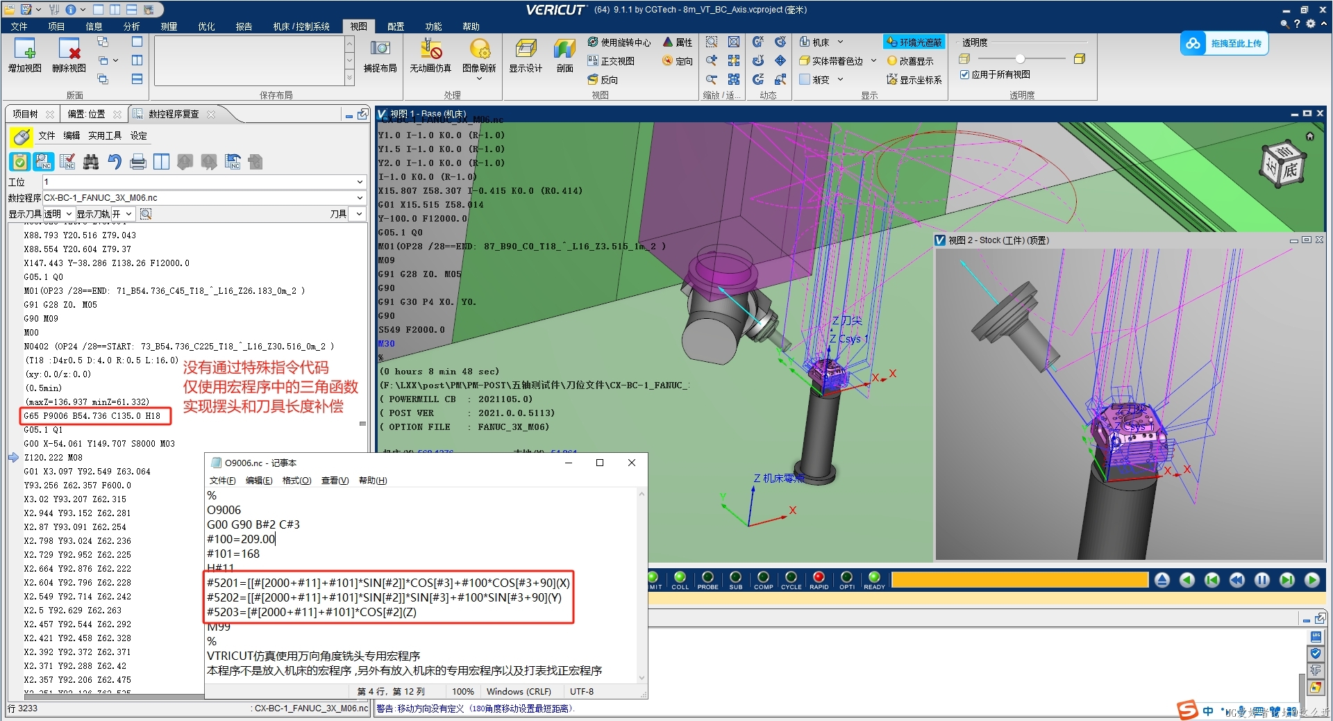Click the pause simulation button

[1262, 580]
